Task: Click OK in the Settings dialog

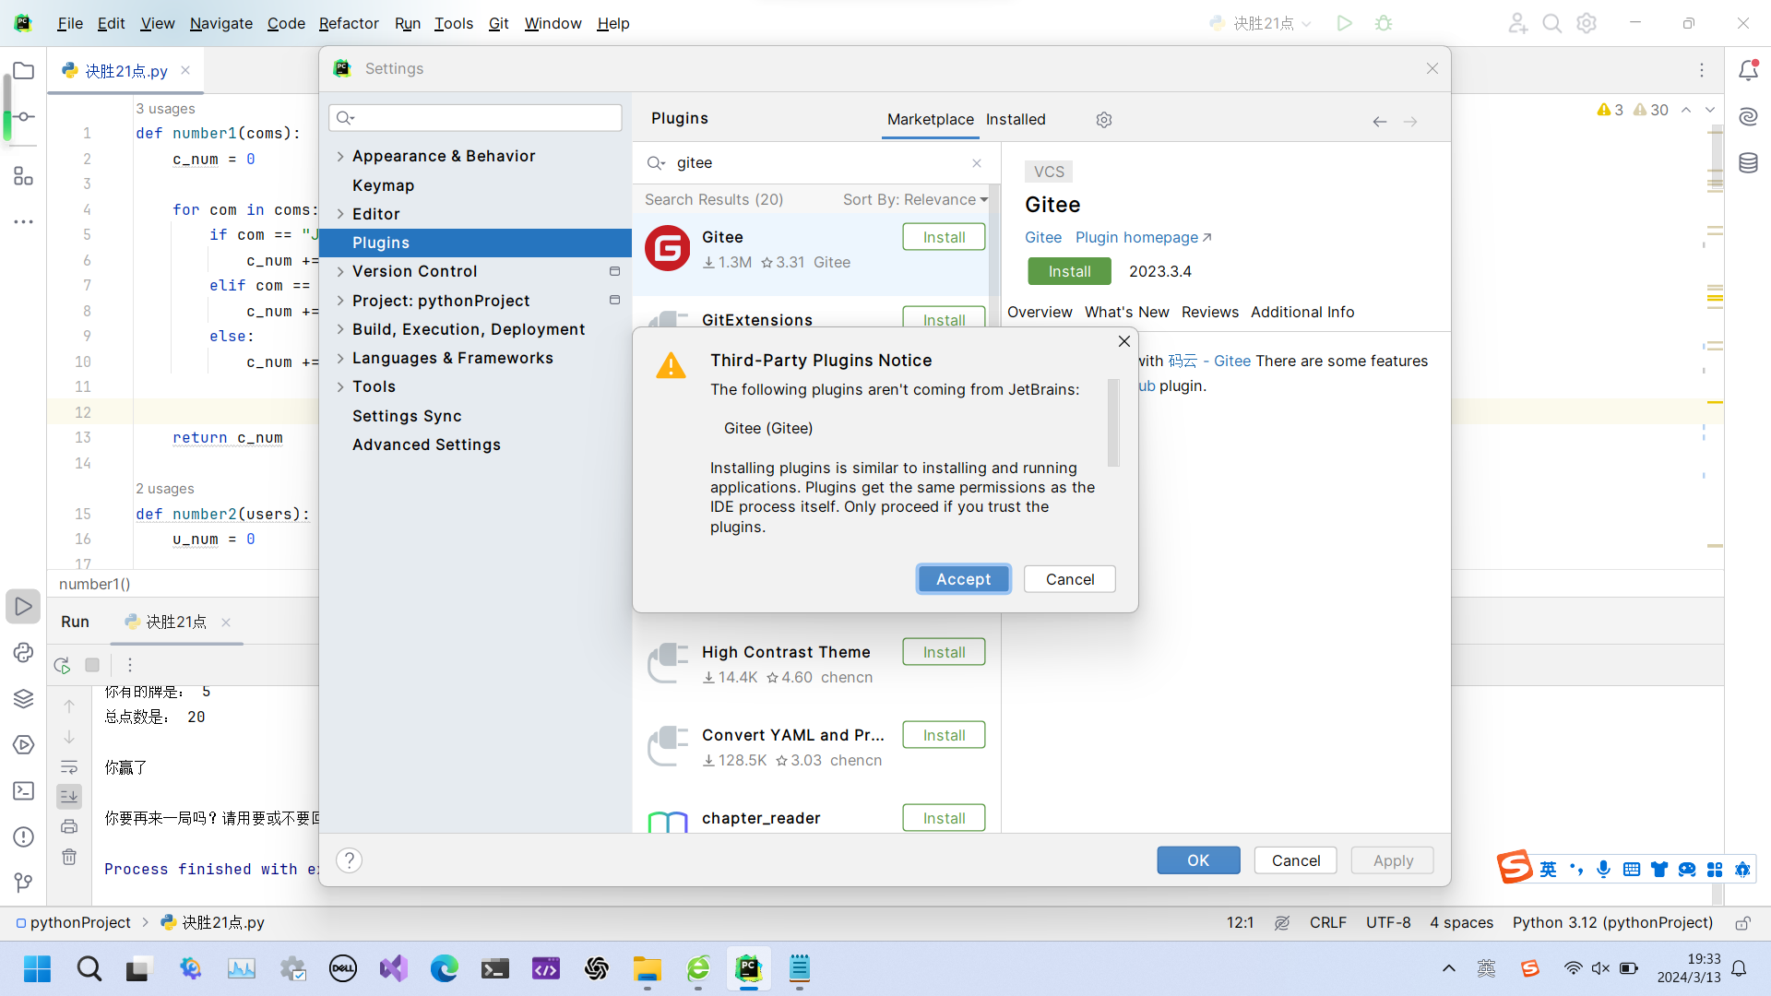Action: 1198,860
